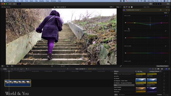The height and width of the screenshot is (96, 171).
Task: Open the Window menu
Action: [x=53, y=1]
